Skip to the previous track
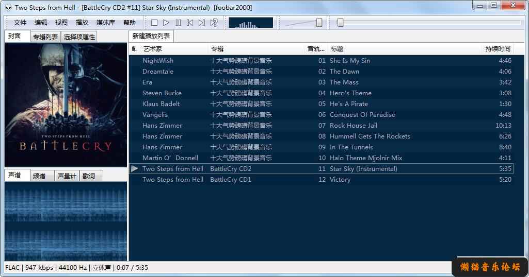The width and height of the screenshot is (529, 277). [x=190, y=23]
